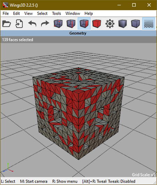Viewport: 157px width, 185px height.
Task: Open a file with the folder icon
Action: click(x=7, y=24)
